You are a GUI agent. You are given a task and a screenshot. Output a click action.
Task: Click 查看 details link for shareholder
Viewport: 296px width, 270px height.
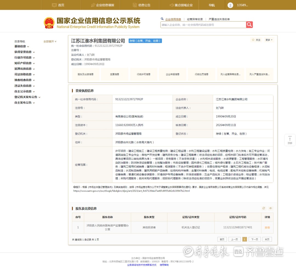tap(267, 228)
